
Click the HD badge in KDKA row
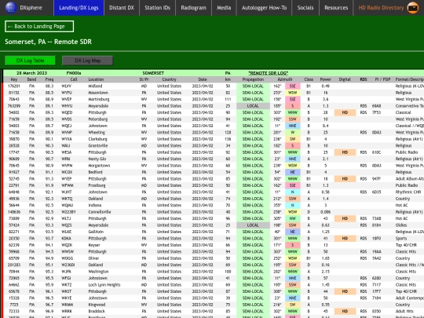pos(345,238)
